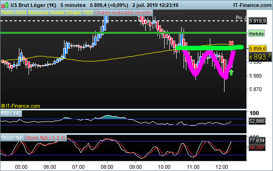The width and height of the screenshot is (273, 171).
Task: Click the 08:00 time axis label
Action: coord(107,167)
